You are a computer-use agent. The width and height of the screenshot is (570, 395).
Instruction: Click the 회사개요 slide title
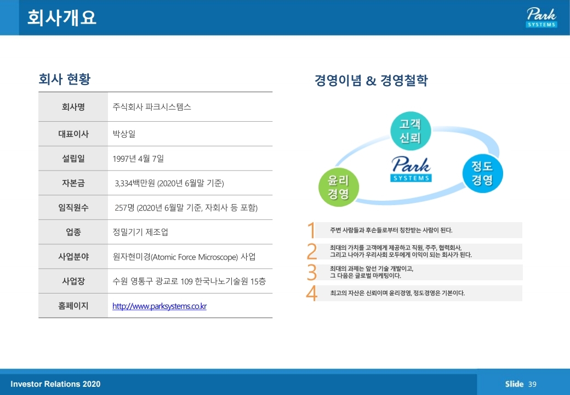point(62,18)
